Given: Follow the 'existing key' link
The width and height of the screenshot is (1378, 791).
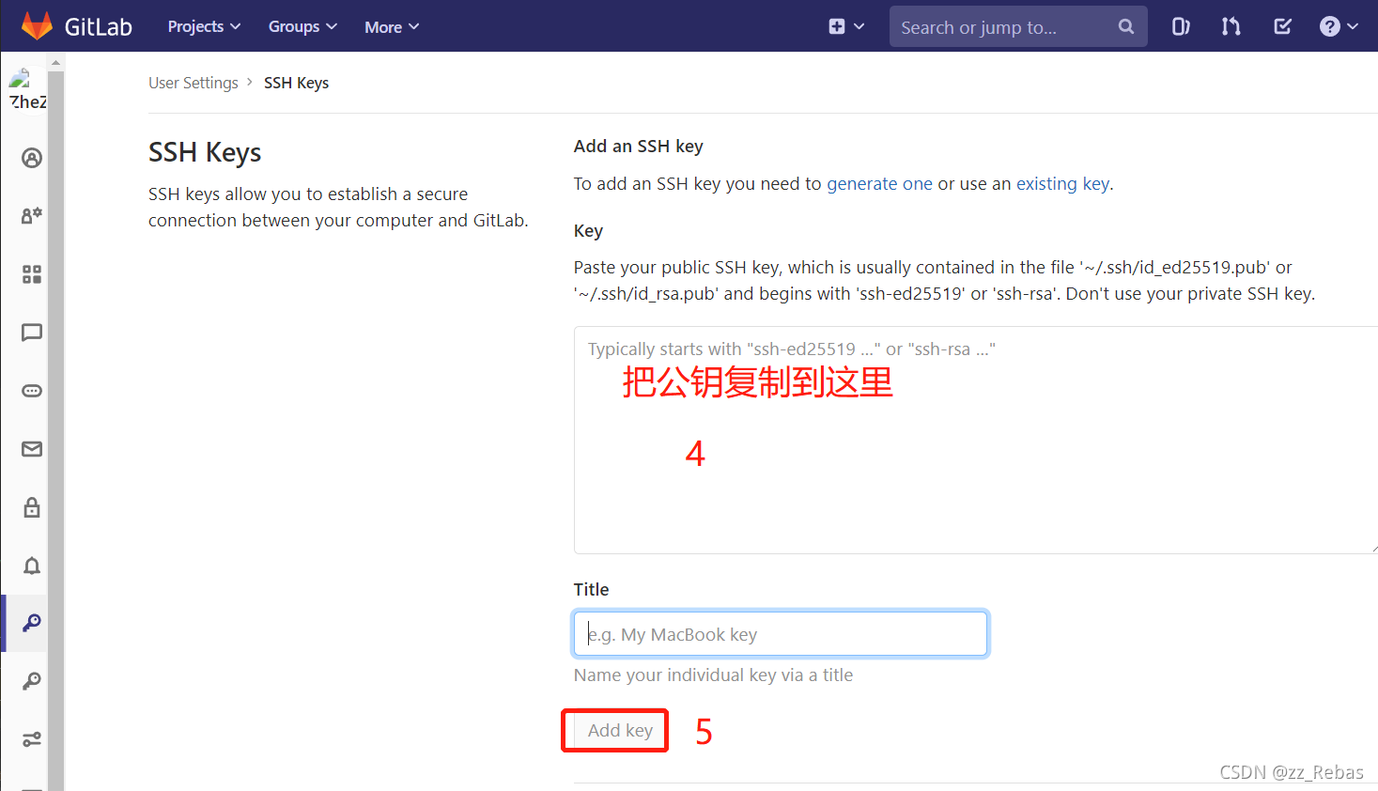Looking at the screenshot, I should tap(1062, 184).
